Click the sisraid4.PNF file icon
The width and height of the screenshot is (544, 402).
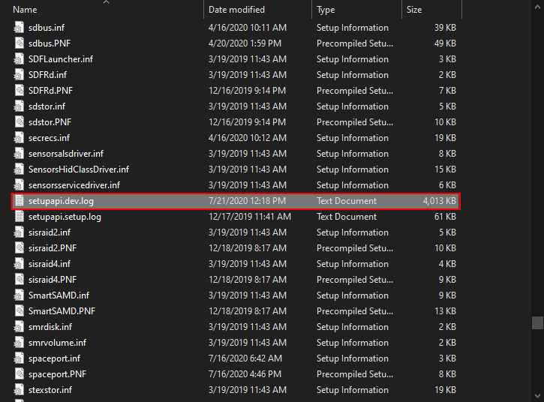(19, 280)
